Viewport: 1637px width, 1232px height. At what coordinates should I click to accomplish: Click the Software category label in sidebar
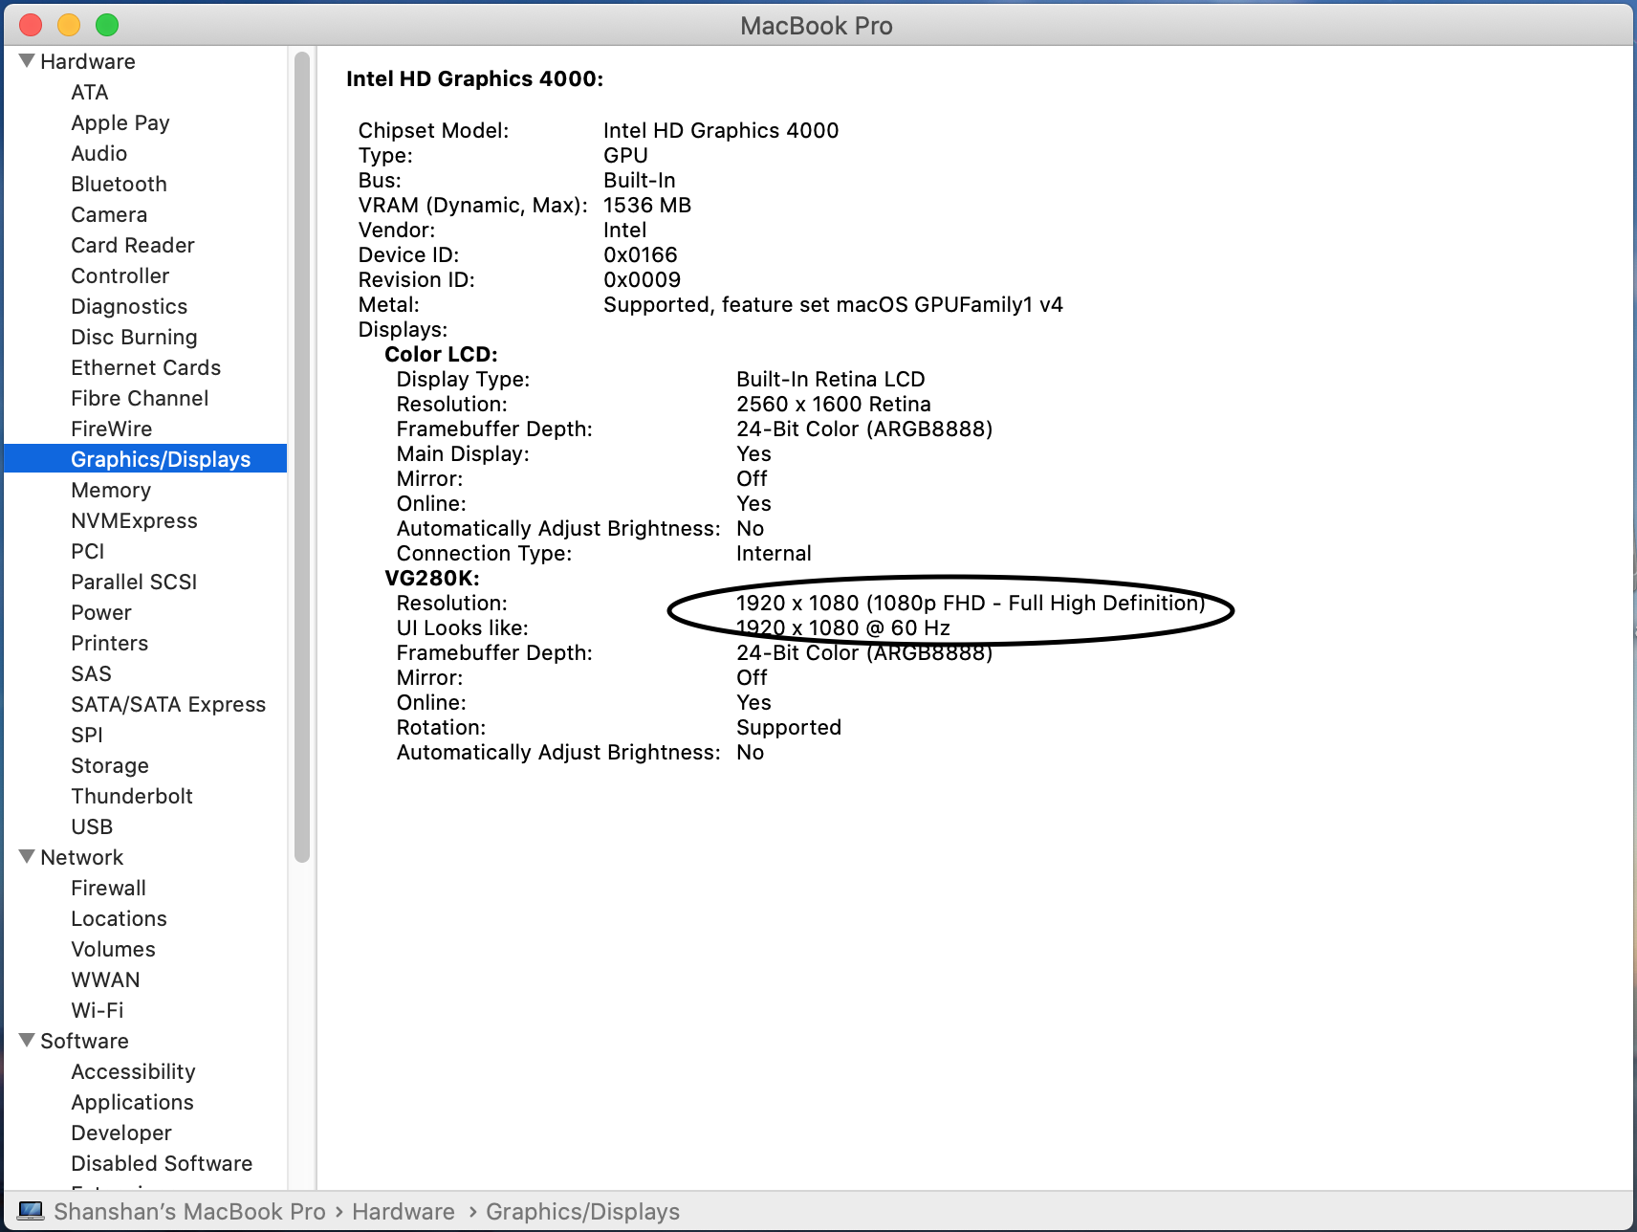click(x=85, y=1041)
